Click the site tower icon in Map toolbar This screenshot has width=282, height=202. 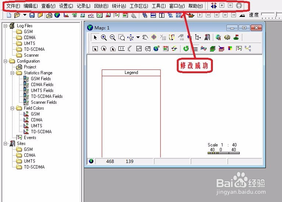point(207,38)
